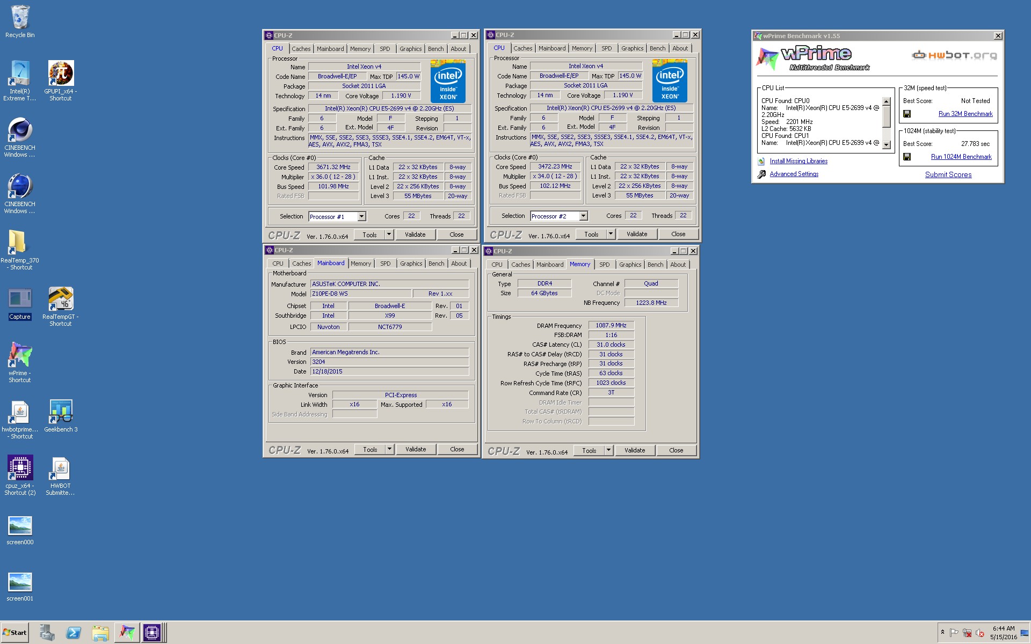Expand Tools arrow in Processor #2 window
Image resolution: width=1031 pixels, height=644 pixels.
(x=611, y=234)
